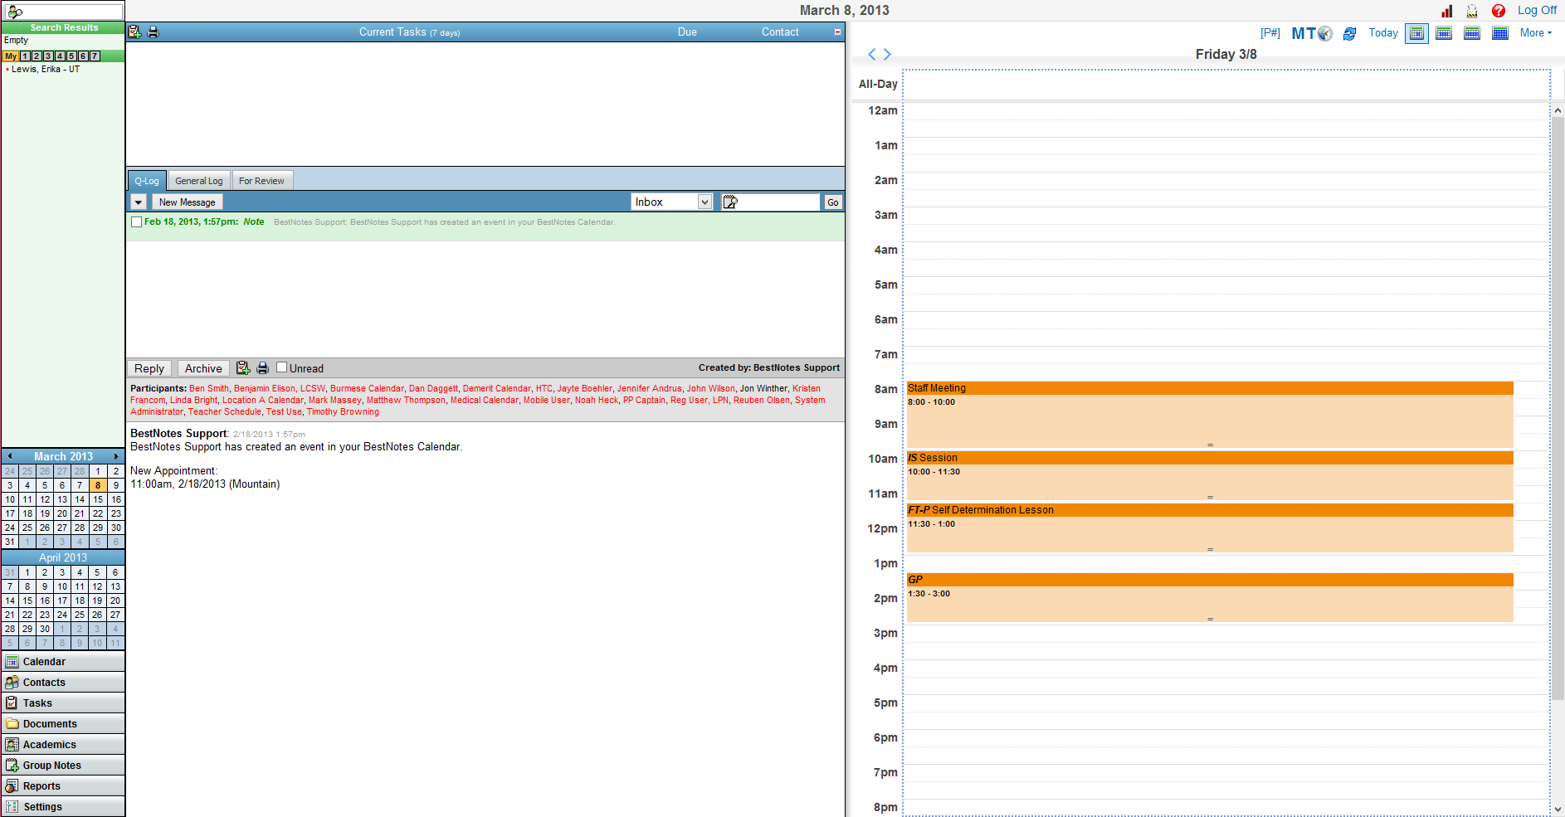Open the Inbox folder dropdown
Image resolution: width=1565 pixels, height=817 pixels.
pyautogui.click(x=672, y=202)
